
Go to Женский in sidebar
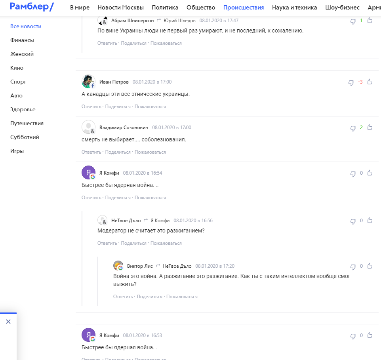tap(22, 54)
